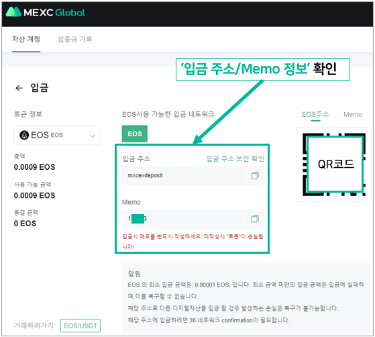375x337 pixels.
Task: Click the 36 네트워크 confirmation notice line
Action: pyautogui.click(x=209, y=320)
